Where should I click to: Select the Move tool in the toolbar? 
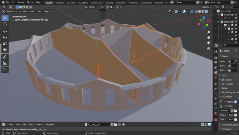[5, 31]
